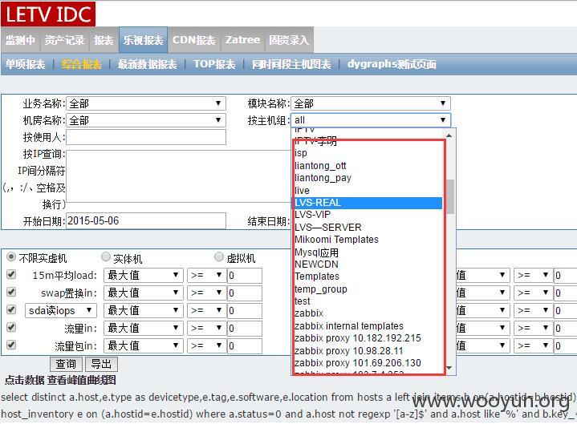Select temp_group option
The width and height of the screenshot is (577, 424).
[x=368, y=289]
